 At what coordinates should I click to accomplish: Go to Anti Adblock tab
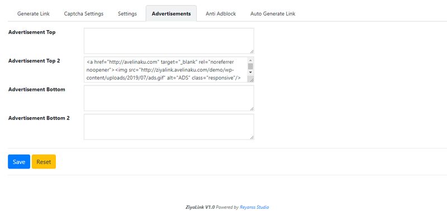(x=221, y=13)
